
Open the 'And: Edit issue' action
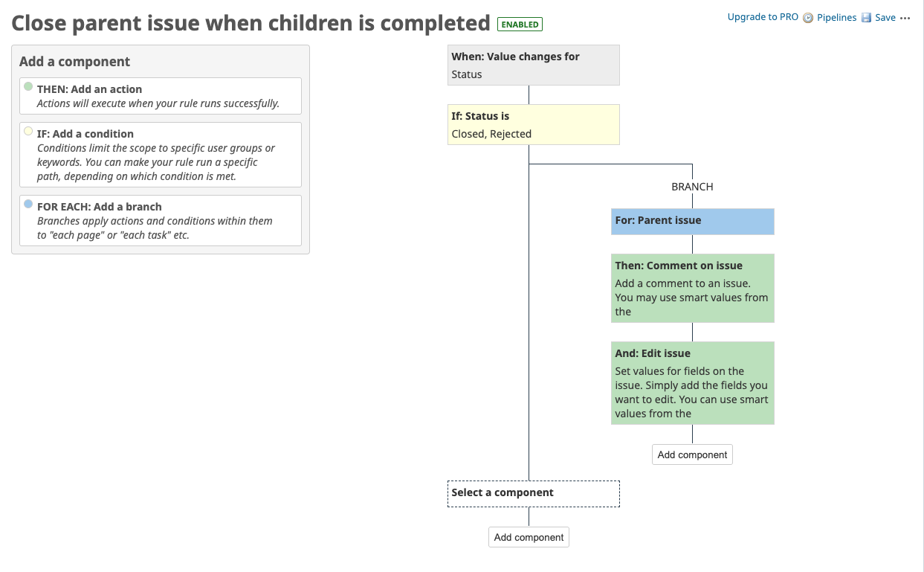(x=692, y=383)
